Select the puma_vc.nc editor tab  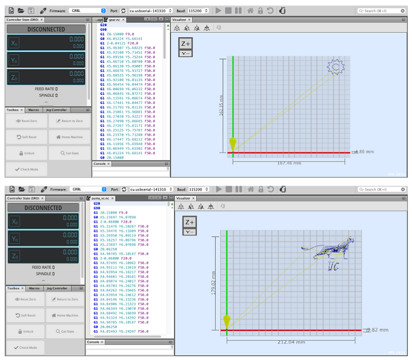[x=100, y=198]
